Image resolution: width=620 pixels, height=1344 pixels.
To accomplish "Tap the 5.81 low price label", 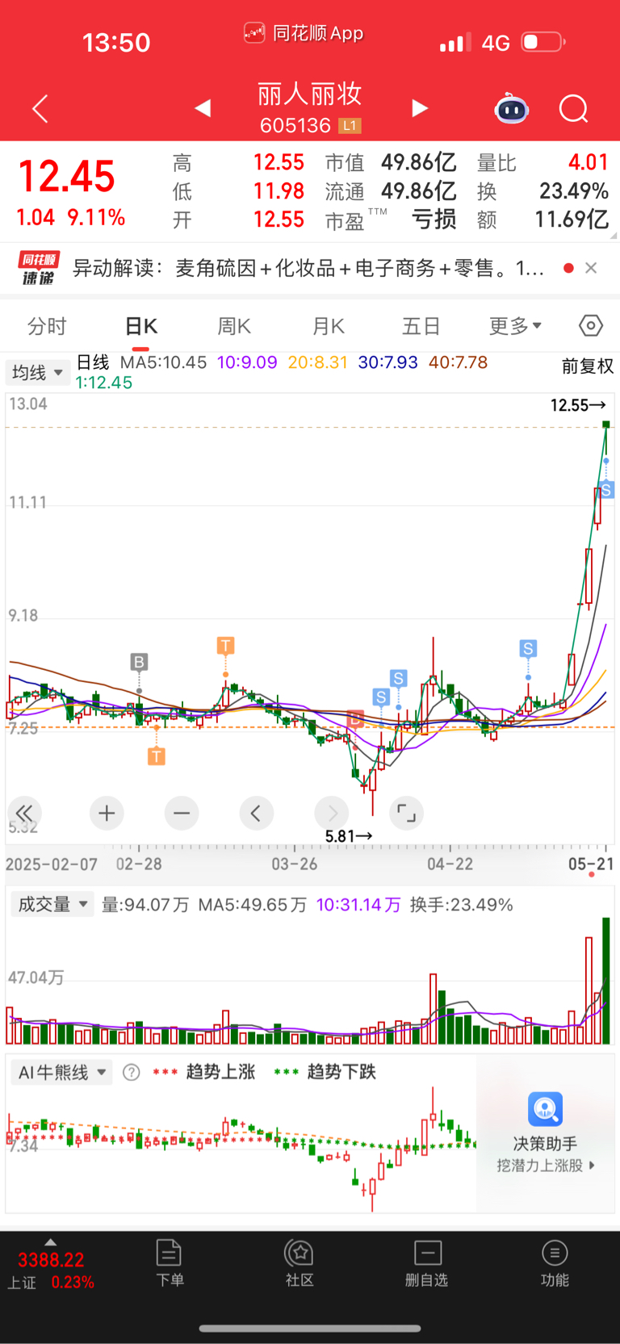I will click(x=349, y=836).
